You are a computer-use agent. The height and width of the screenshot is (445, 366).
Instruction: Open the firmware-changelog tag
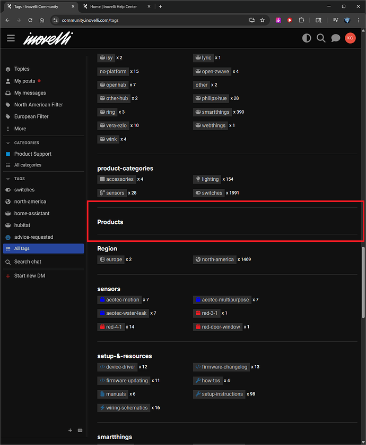tap(221, 367)
